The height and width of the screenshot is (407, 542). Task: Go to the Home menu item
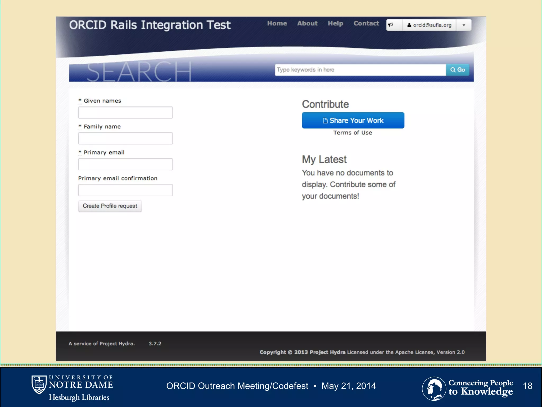coord(277,23)
